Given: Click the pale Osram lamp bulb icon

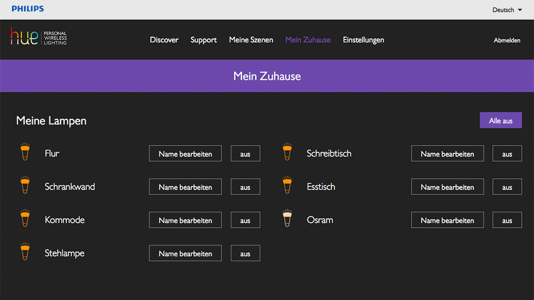Looking at the screenshot, I should 286,219.
